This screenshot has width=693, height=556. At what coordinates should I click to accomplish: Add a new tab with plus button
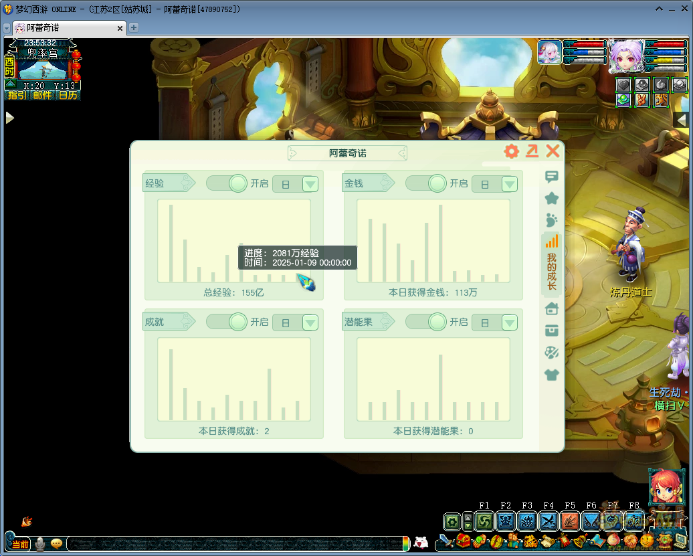(x=134, y=27)
